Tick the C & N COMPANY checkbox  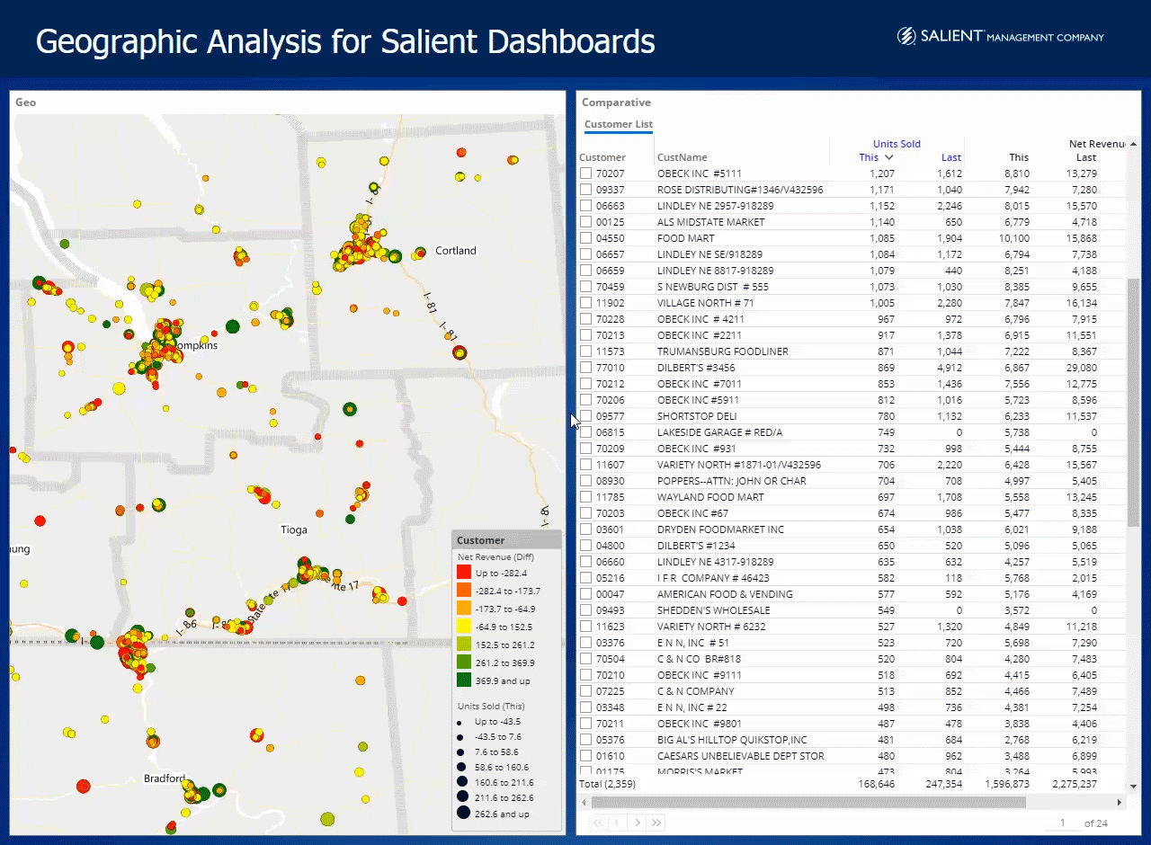pos(586,691)
